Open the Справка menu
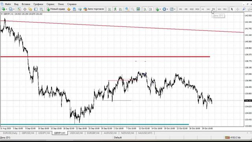252x142 pixels. tap(72, 4)
